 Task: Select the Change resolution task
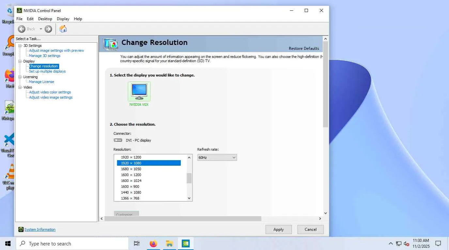[x=44, y=66]
